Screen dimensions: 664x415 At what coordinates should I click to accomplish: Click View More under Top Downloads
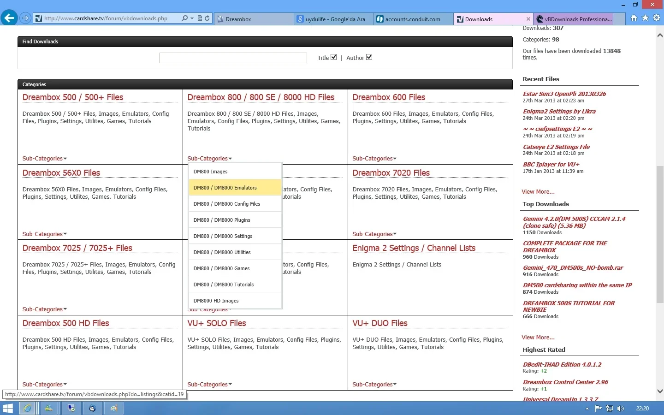[538, 338]
